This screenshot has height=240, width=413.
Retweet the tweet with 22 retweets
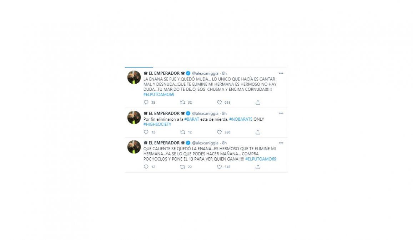tap(182, 167)
